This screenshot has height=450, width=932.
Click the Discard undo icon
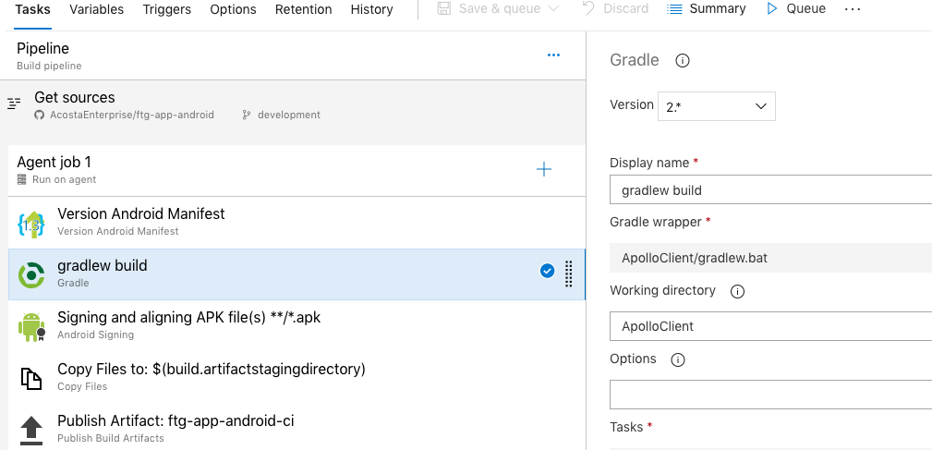coord(588,8)
